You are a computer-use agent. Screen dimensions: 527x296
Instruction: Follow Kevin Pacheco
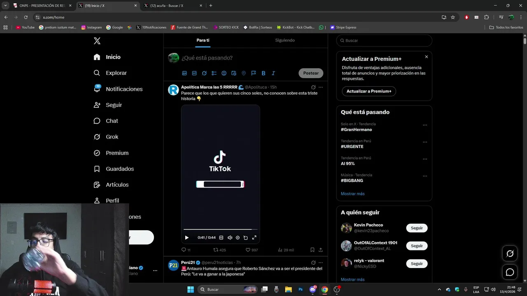tap(417, 228)
